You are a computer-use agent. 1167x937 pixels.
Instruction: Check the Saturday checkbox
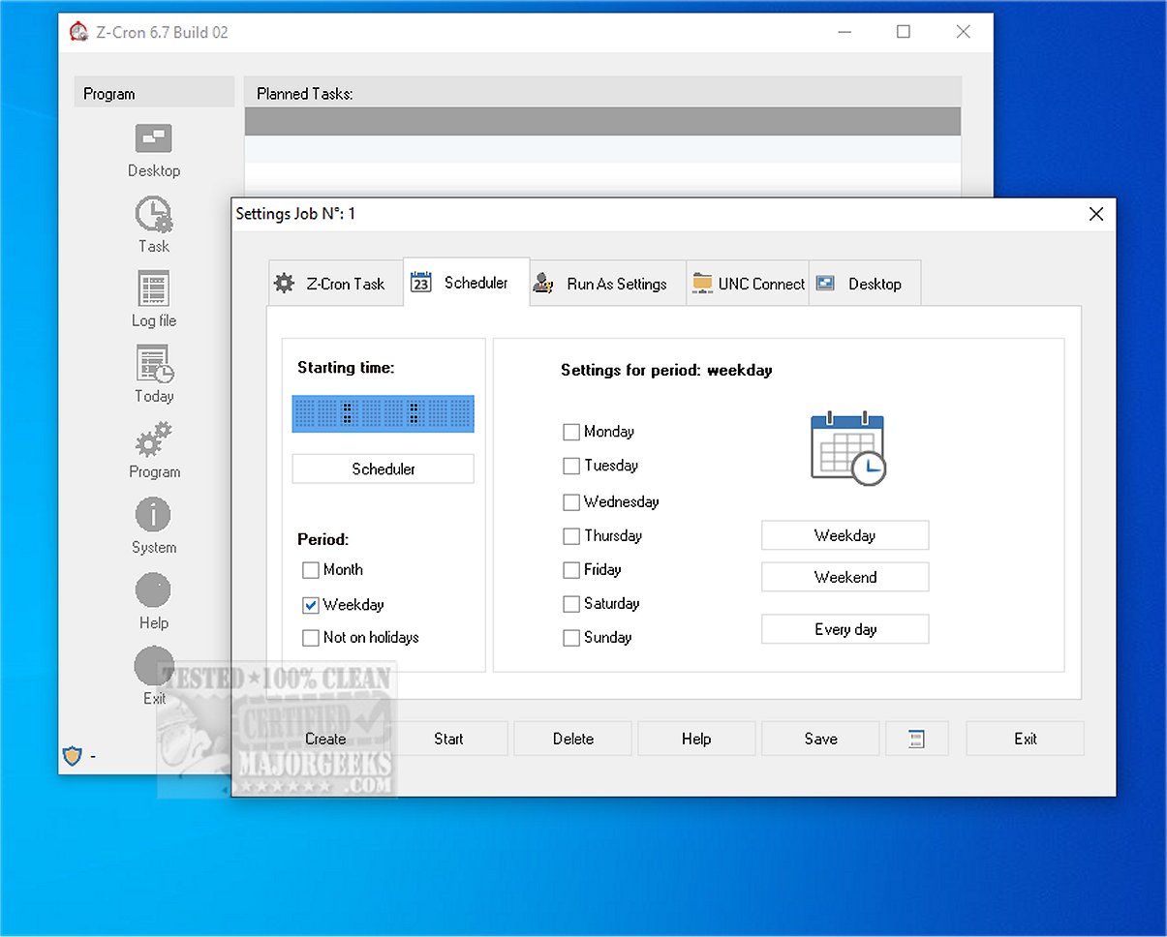(x=571, y=604)
